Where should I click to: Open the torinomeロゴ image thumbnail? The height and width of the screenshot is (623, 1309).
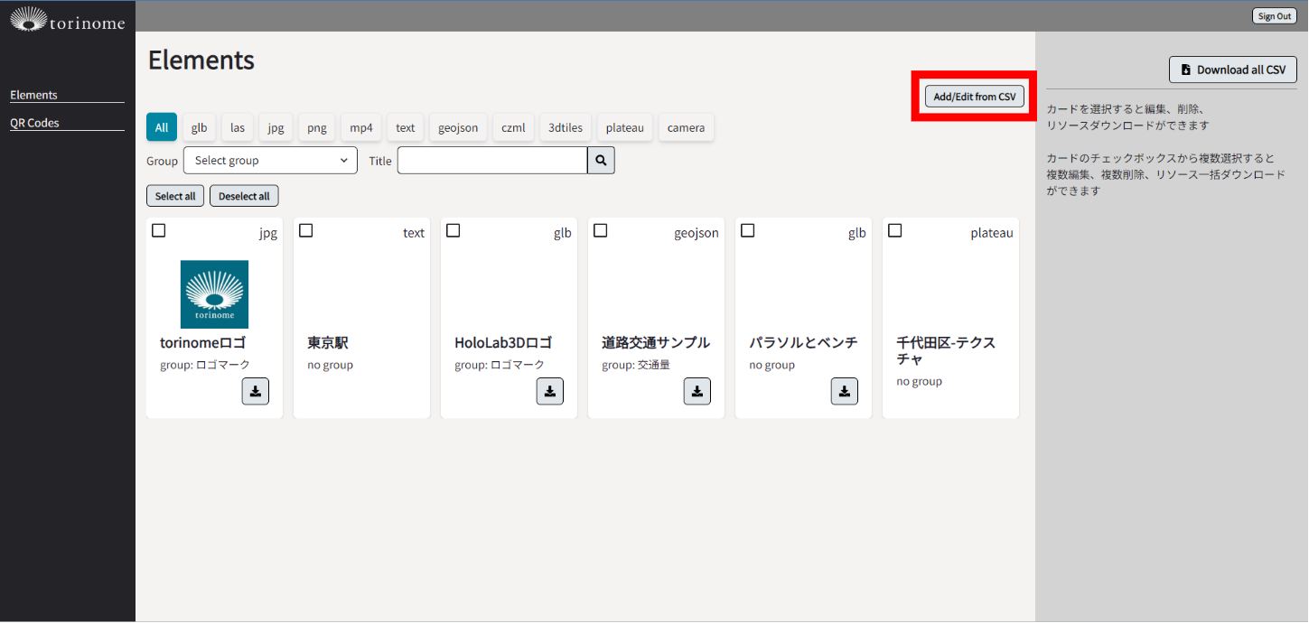(214, 294)
